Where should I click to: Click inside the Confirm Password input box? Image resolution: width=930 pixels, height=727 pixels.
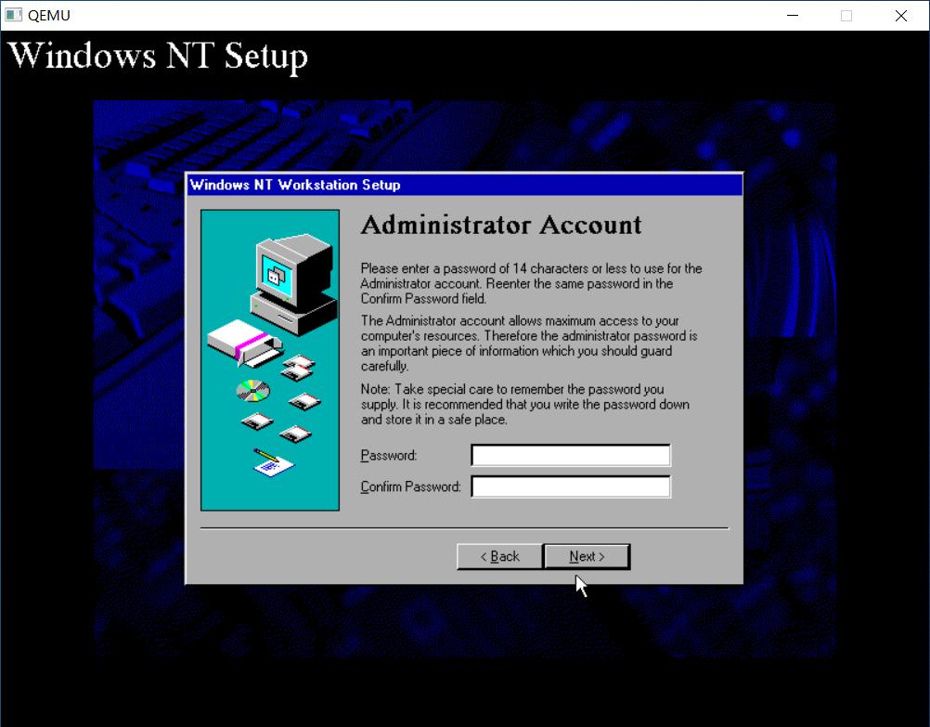click(x=570, y=486)
